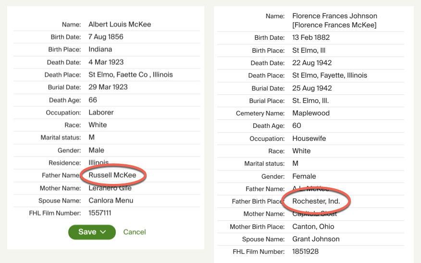Click the circled Rochester, Ind. birth place
421x263 pixels.
(x=316, y=201)
